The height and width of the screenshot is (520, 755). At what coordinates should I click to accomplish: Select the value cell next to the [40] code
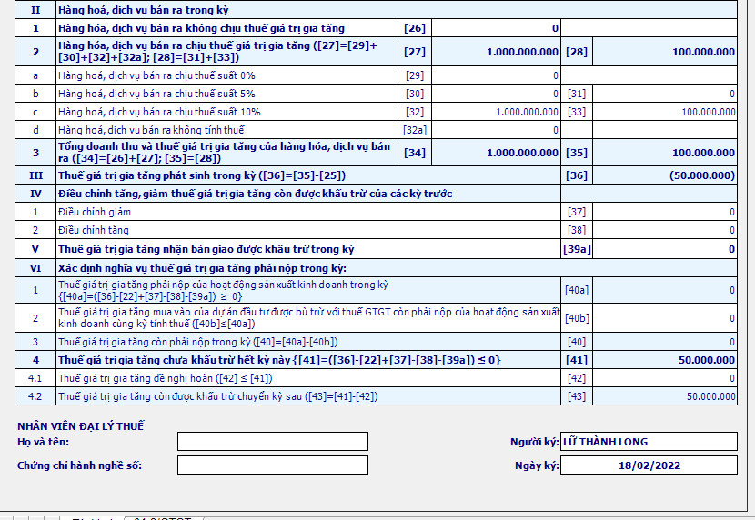tap(664, 342)
